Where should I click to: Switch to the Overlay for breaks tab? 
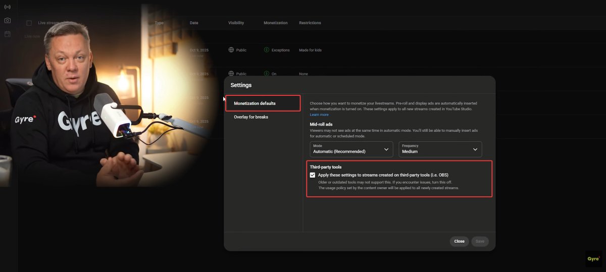tap(251, 117)
